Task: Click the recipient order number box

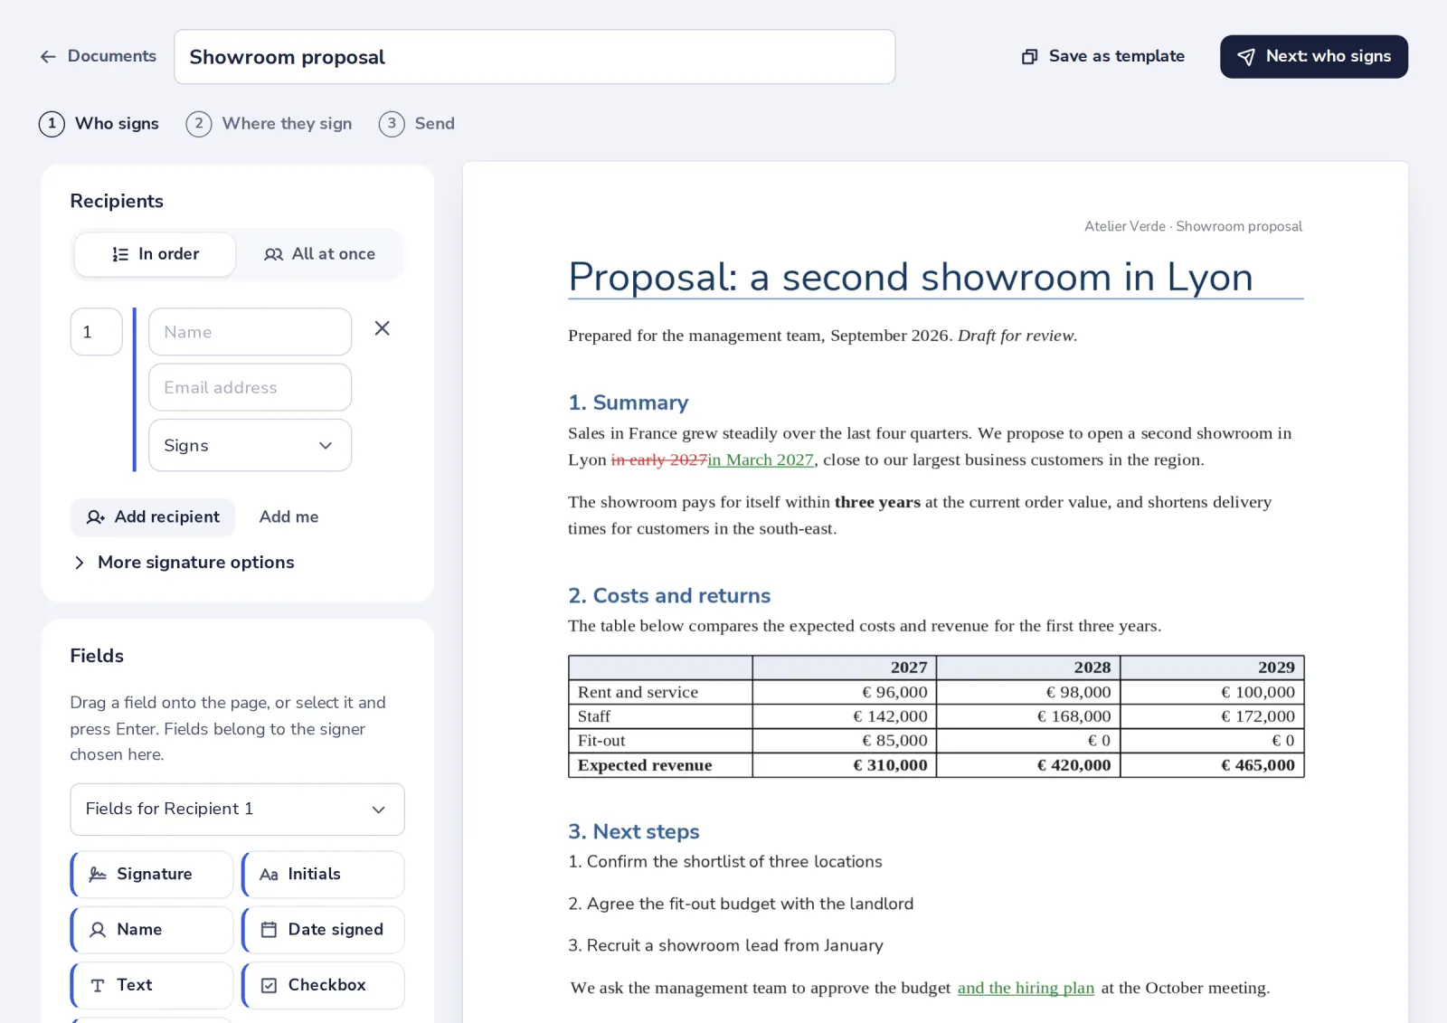Action: 96,332
